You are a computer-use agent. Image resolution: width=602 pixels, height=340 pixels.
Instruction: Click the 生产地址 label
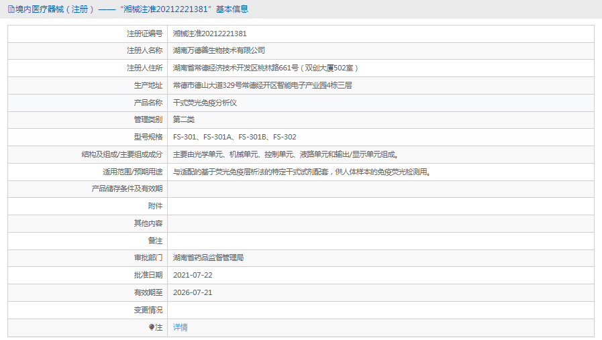(148, 85)
